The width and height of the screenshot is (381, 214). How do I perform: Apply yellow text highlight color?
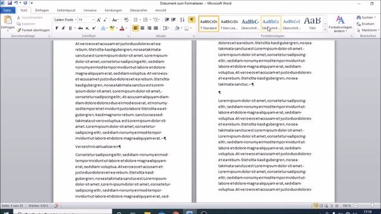tap(112, 28)
